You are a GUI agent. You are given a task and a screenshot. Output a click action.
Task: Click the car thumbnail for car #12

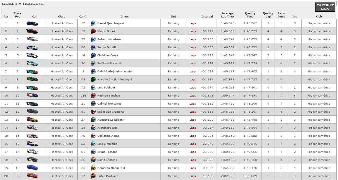click(x=32, y=23)
